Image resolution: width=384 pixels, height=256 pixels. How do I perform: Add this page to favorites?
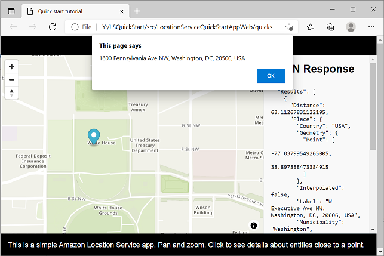click(290, 27)
